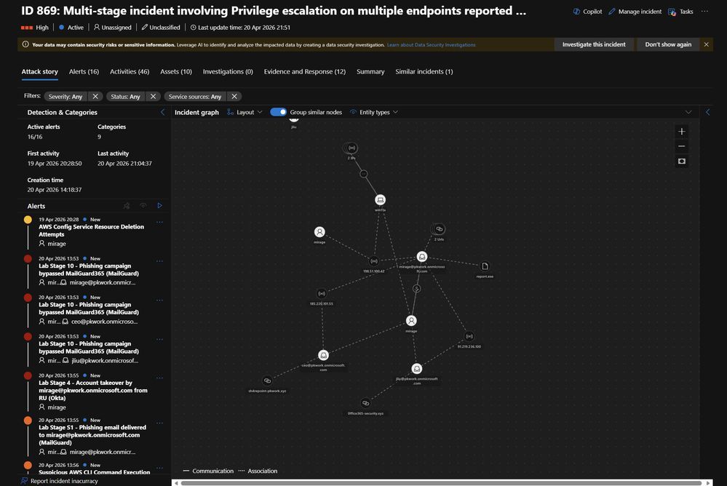Open options for AWS Config Service alert

(159, 222)
